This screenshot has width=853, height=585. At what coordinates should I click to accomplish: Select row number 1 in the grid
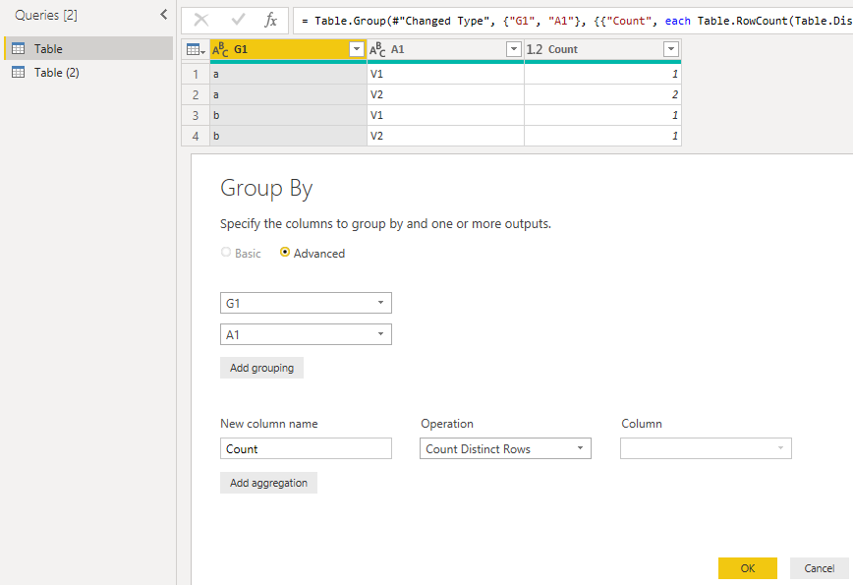tap(196, 74)
